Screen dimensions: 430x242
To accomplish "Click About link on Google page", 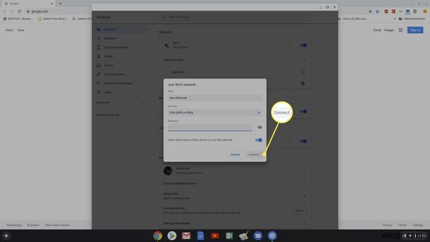I will point(9,30).
